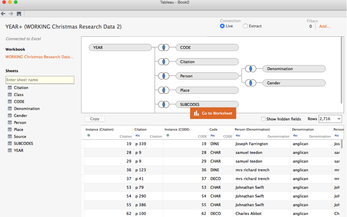
Task: Click the Copy button
Action: click(x=95, y=119)
